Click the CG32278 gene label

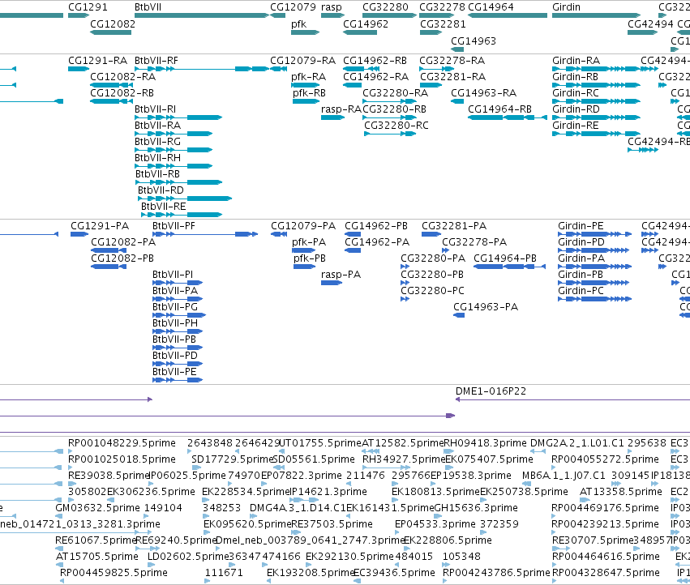pos(442,7)
